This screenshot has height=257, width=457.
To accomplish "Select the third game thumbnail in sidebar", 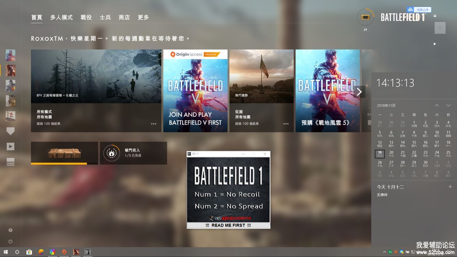I will [x=11, y=86].
